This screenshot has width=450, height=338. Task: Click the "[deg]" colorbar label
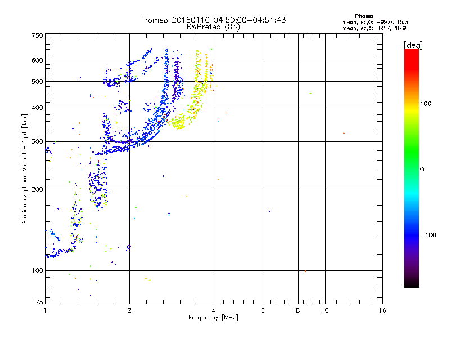coord(413,45)
